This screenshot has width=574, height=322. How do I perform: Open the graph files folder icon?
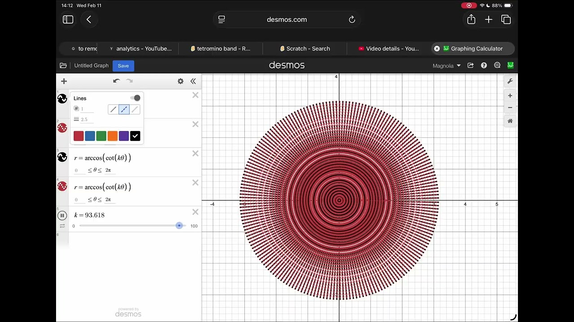tap(63, 66)
